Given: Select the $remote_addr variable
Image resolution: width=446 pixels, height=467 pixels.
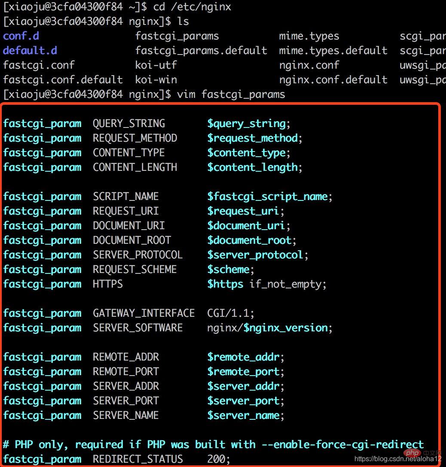Looking at the screenshot, I should [243, 357].
